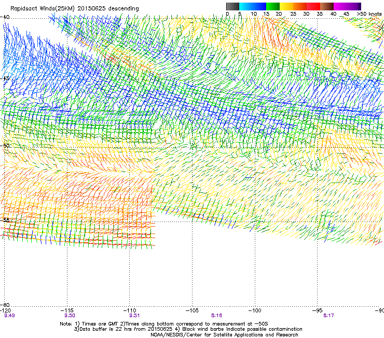The width and height of the screenshot is (384, 338).
Task: Click the -100 longitude axis label
Action: 255,310
